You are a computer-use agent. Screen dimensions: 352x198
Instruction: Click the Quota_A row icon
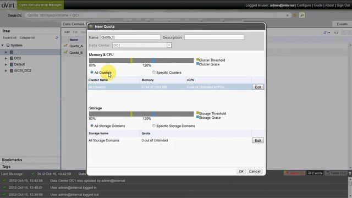(65, 46)
